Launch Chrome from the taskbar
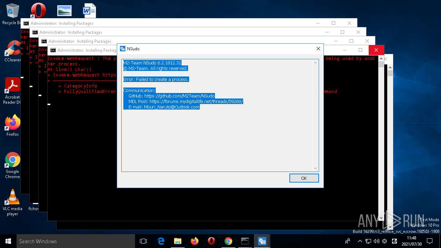The height and width of the screenshot is (248, 441). pos(228,241)
